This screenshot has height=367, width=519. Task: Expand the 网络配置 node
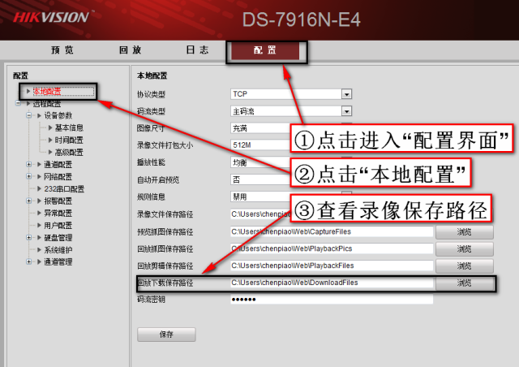tap(29, 176)
